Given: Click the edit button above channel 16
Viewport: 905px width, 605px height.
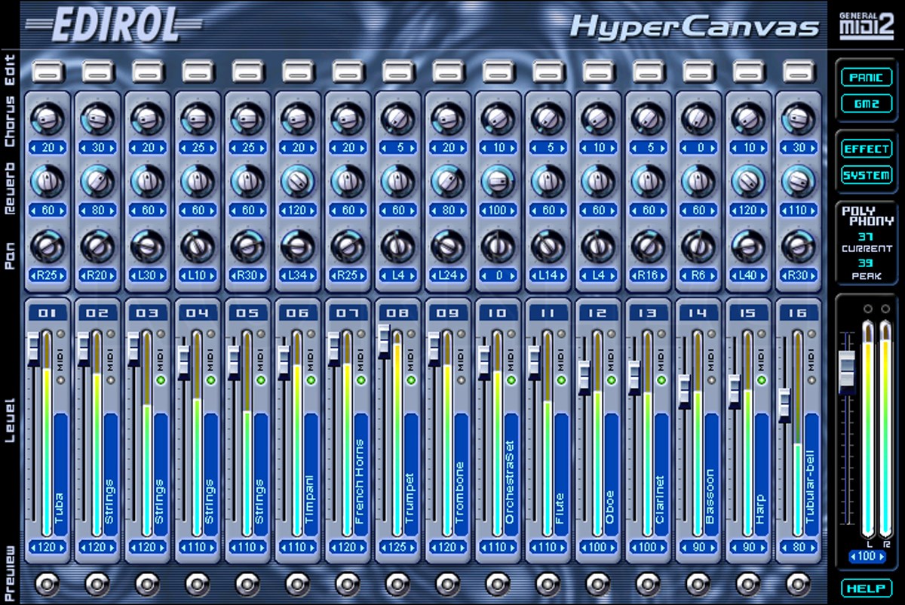Looking at the screenshot, I should [799, 73].
